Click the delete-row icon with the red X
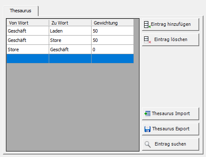The width and height of the screenshot is (206, 157). pyautogui.click(x=148, y=40)
